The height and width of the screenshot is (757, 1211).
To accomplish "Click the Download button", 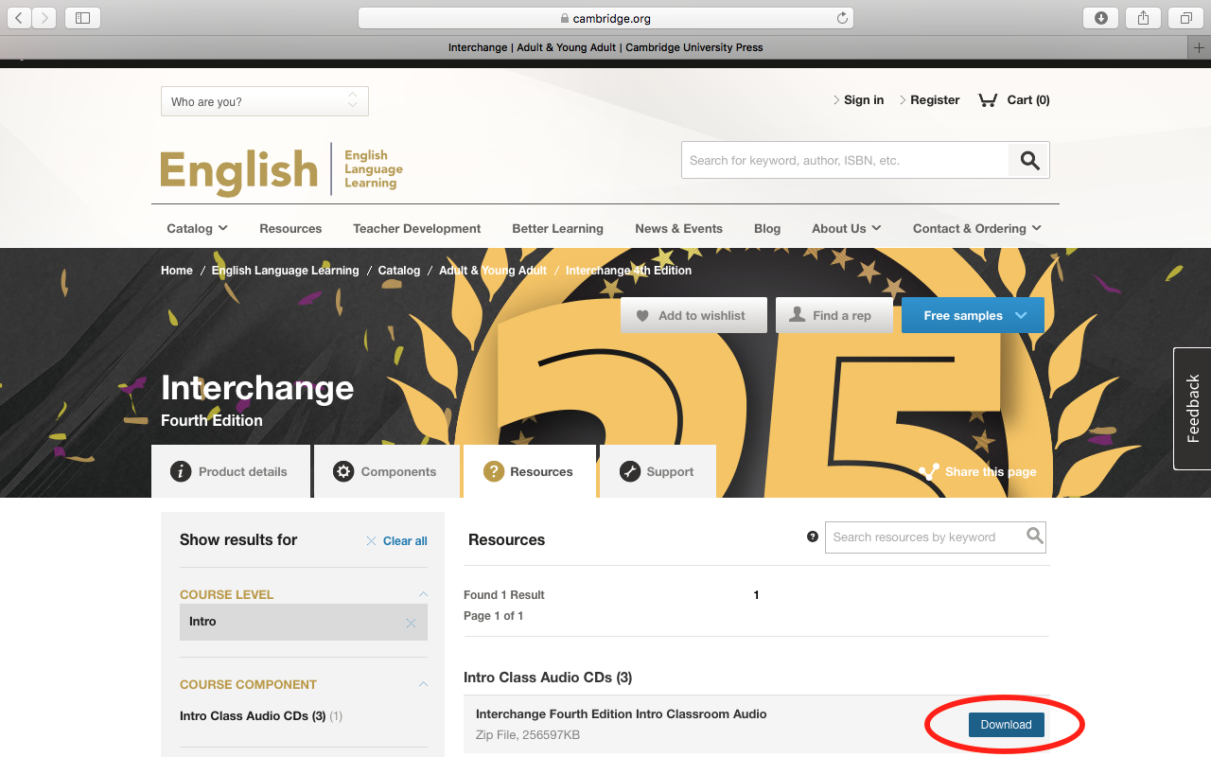I will tap(1006, 725).
